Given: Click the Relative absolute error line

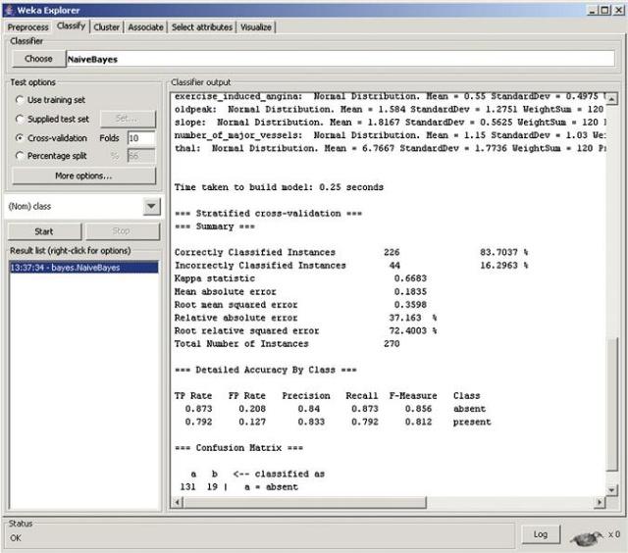Looking at the screenshot, I should 305,318.
